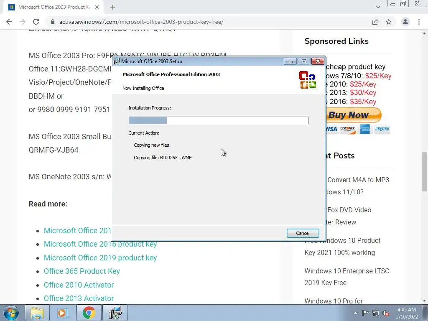Click the Read more: heading
Image resolution: width=428 pixels, height=321 pixels.
[x=48, y=204]
